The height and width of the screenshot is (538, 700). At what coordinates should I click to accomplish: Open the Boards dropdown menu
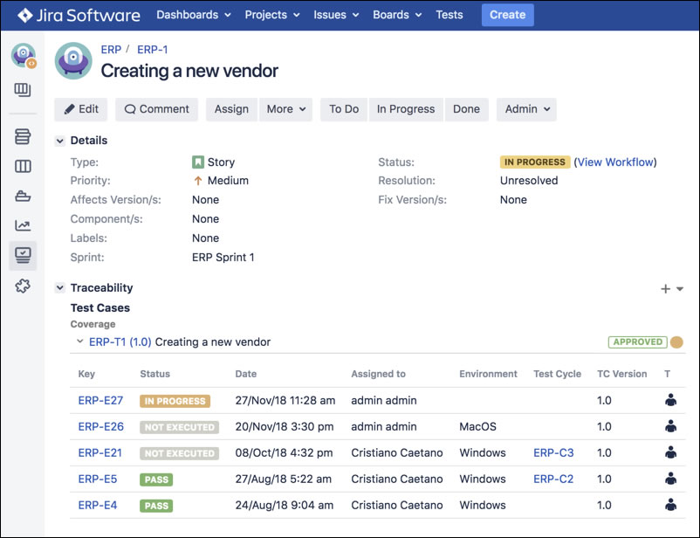tap(397, 15)
